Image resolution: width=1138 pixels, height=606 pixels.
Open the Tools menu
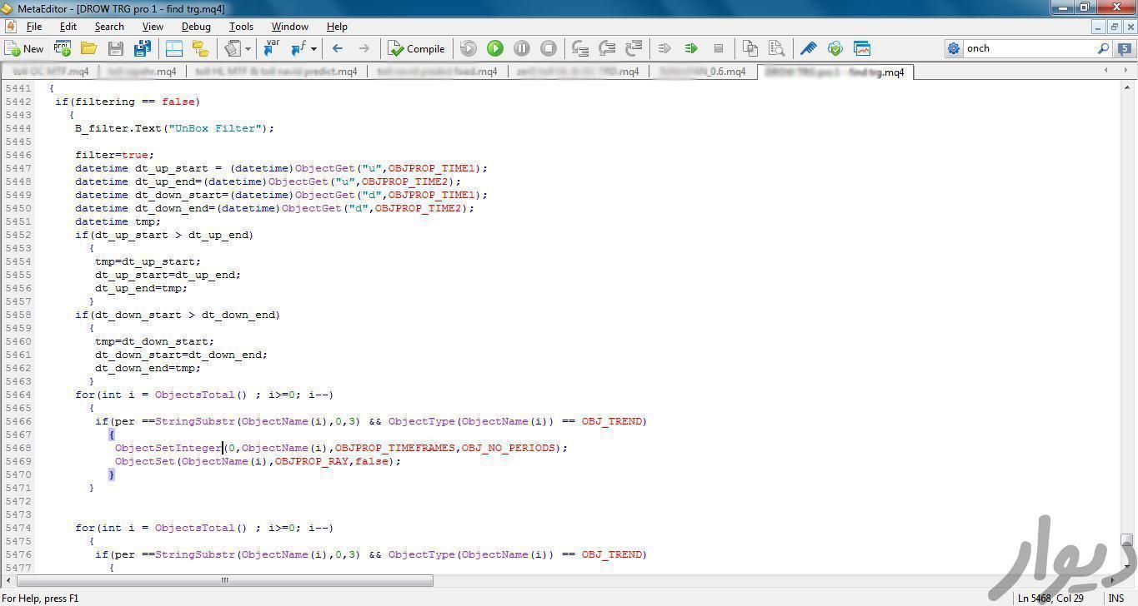coord(241,27)
